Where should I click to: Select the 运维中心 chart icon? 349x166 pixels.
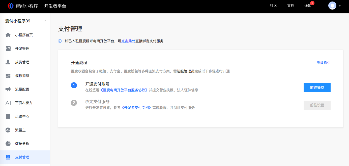pos(8,116)
